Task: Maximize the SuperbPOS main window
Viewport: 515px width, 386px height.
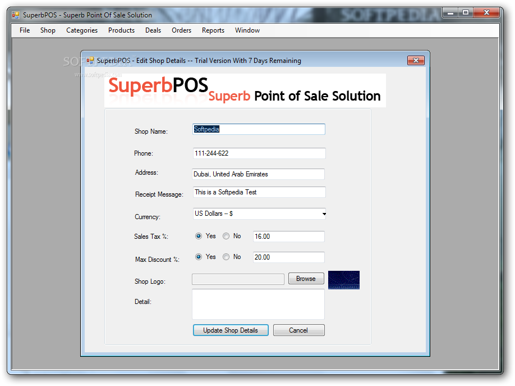Action: tap(466, 13)
